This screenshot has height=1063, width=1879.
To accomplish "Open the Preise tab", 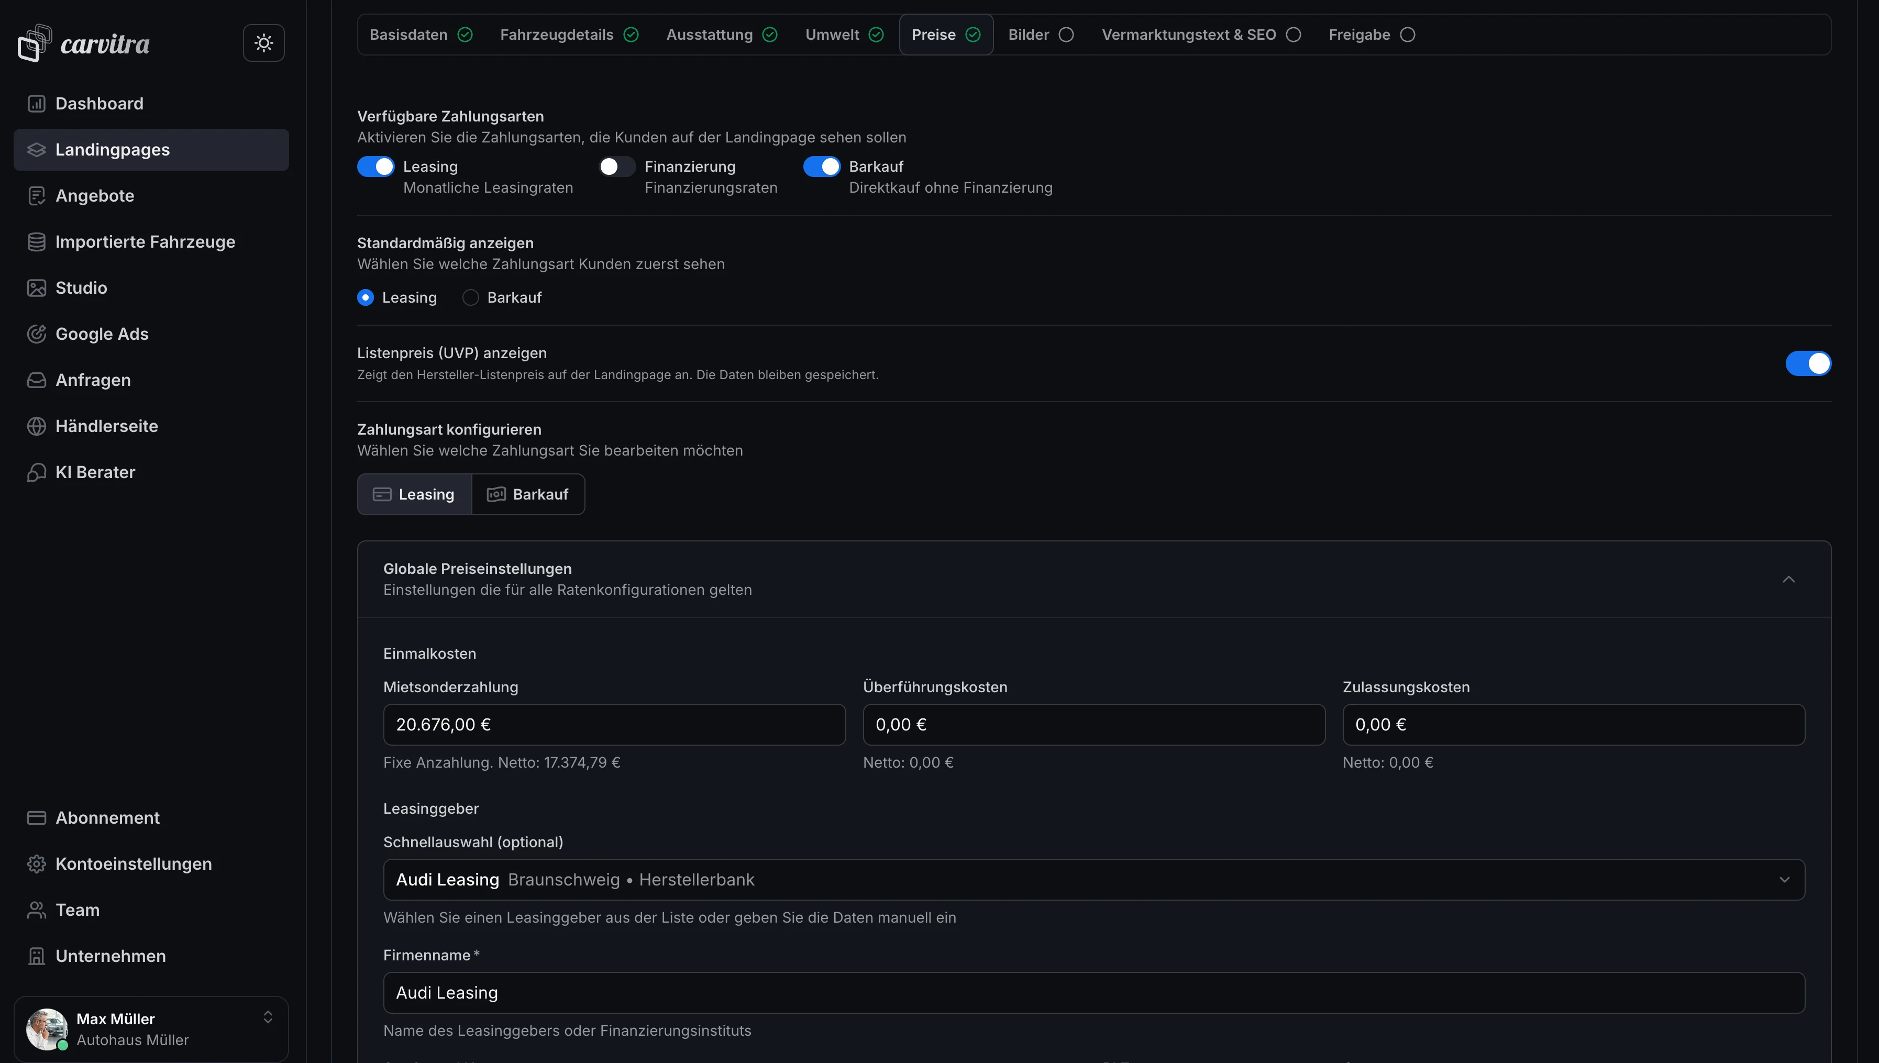I will (x=946, y=35).
